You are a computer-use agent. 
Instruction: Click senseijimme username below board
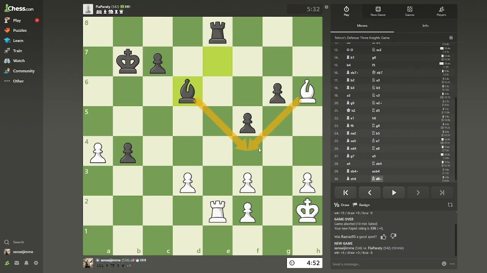point(110,260)
